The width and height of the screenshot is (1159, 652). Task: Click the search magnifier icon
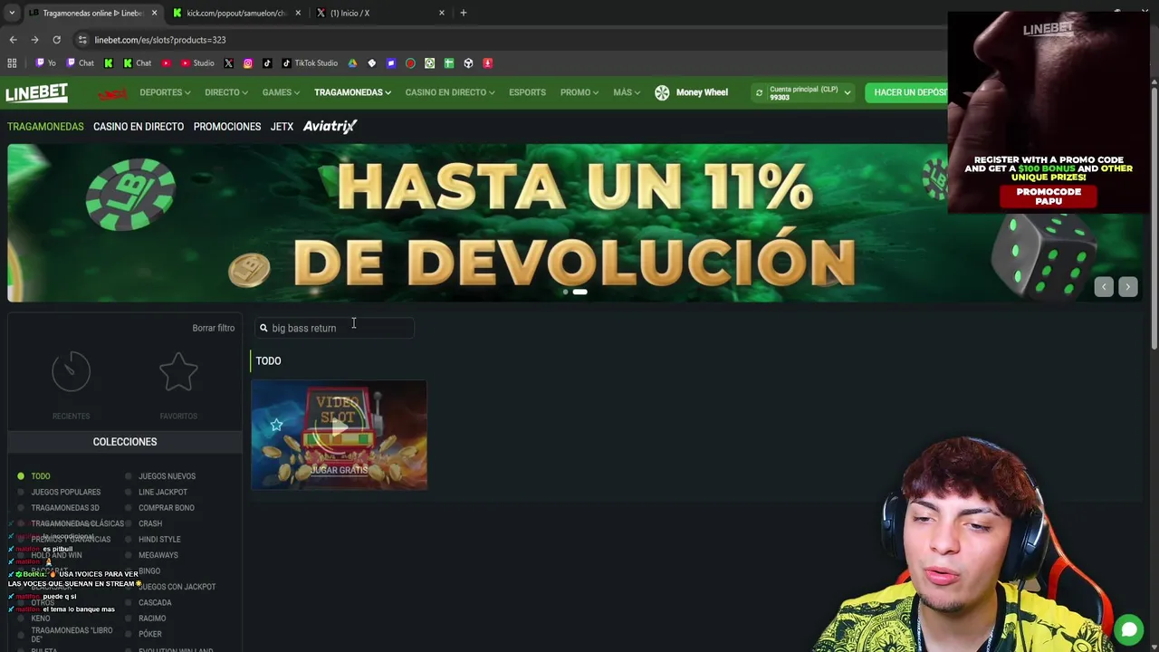263,328
